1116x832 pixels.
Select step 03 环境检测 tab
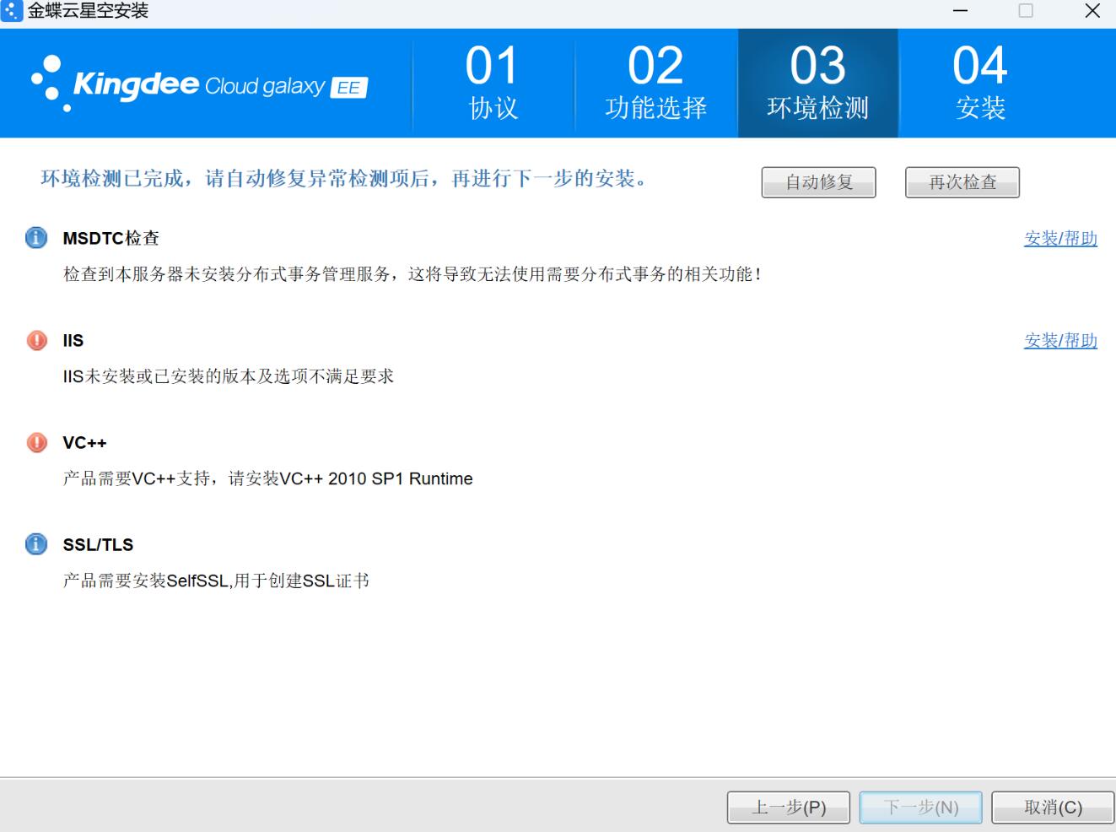(818, 83)
